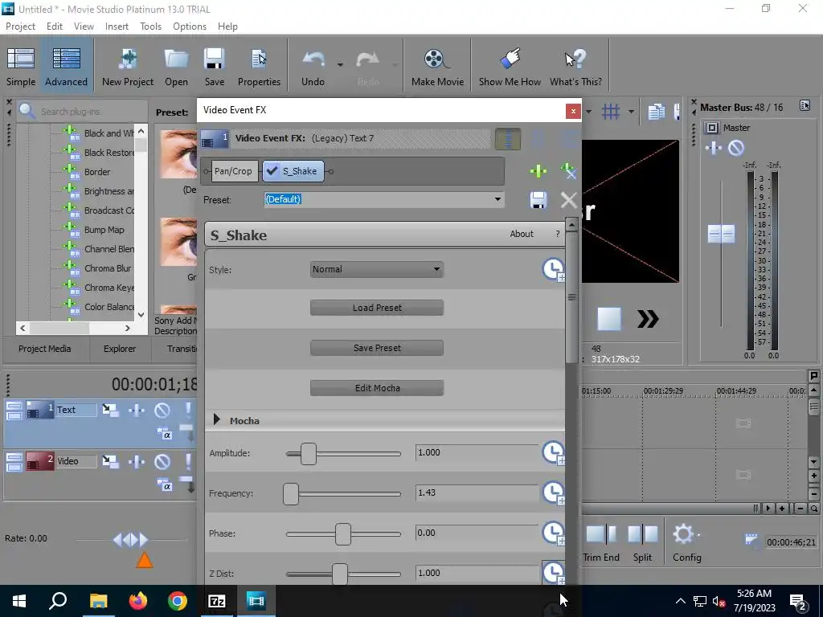The width and height of the screenshot is (823, 617).
Task: Click Split tool in timeline toolbar
Action: (x=642, y=542)
